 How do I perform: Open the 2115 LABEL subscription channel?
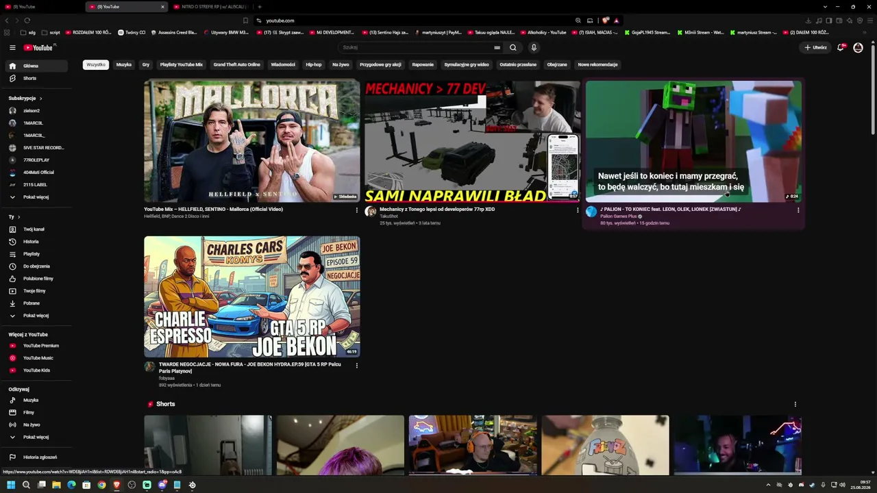38,185
